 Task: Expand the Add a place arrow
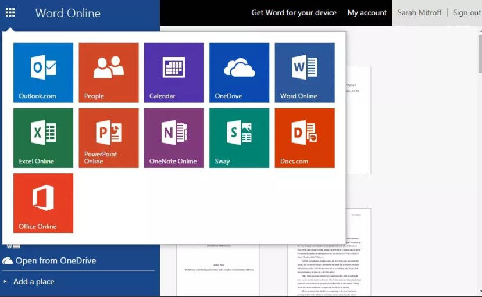(5, 281)
